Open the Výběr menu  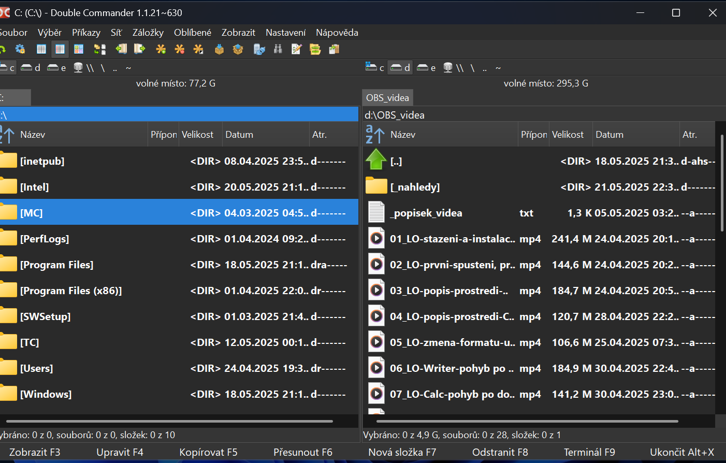coord(50,33)
